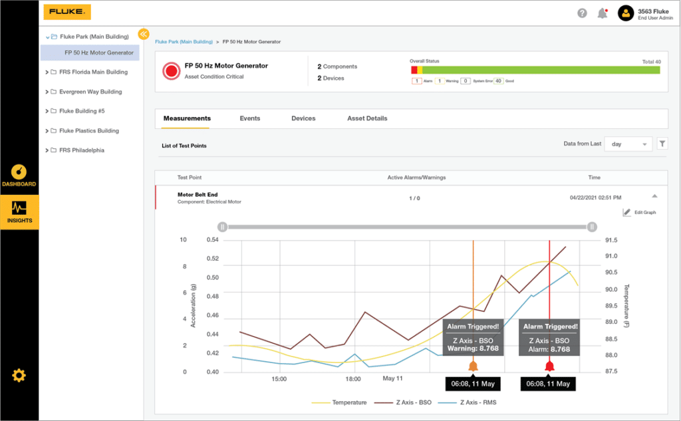Switch to the Asset Details tab
The height and width of the screenshot is (421, 681).
pos(367,118)
